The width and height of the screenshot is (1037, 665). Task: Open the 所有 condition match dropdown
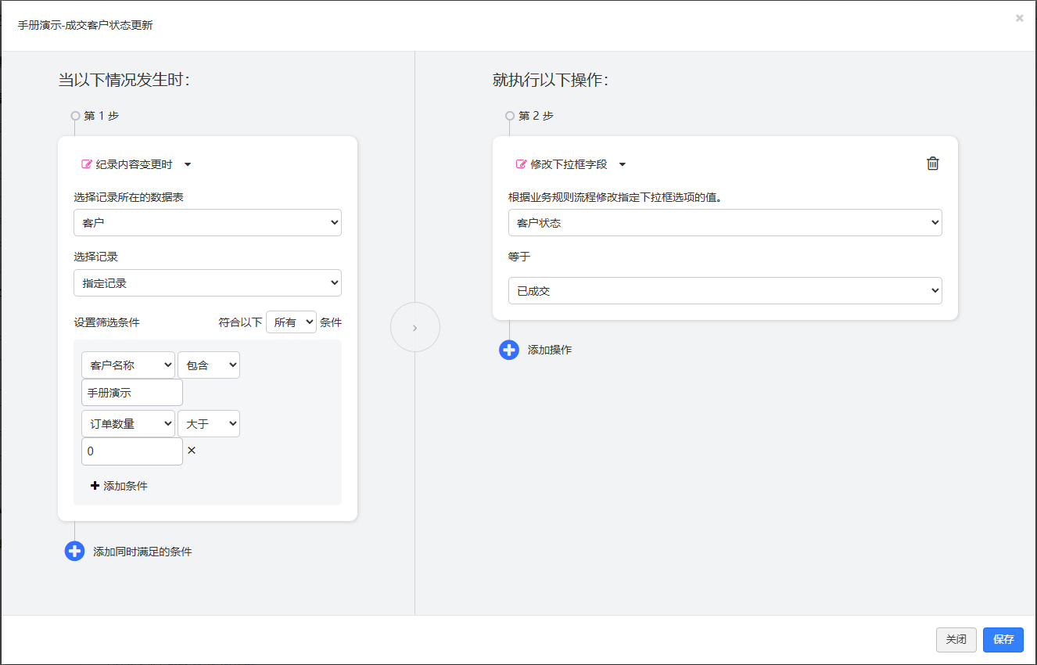click(x=291, y=322)
